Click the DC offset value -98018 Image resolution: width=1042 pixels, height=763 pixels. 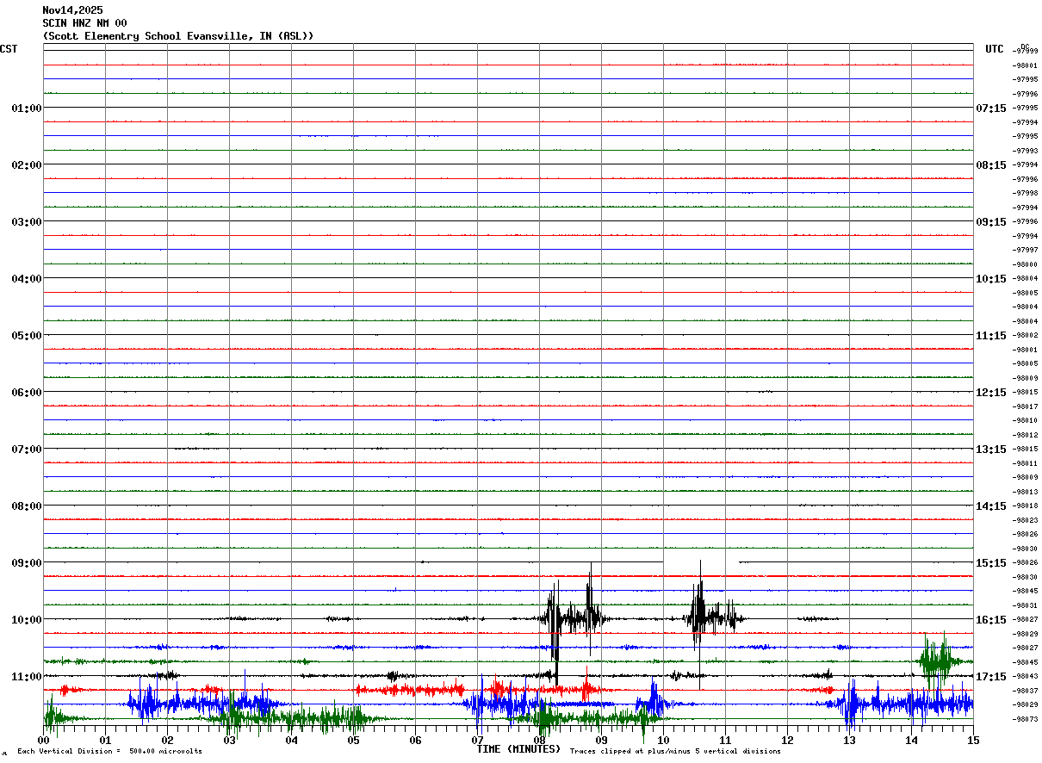[1026, 506]
